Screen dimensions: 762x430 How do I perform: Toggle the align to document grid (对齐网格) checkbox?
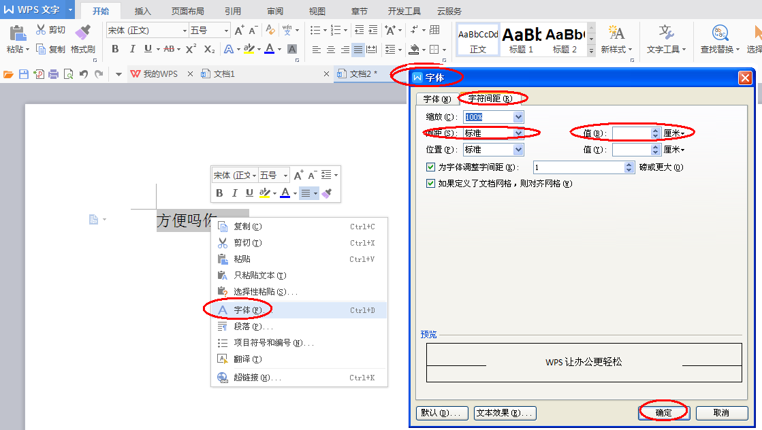click(430, 184)
